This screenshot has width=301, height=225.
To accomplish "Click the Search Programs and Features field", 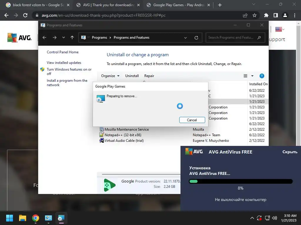I will tap(235, 37).
